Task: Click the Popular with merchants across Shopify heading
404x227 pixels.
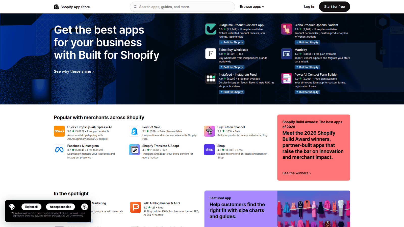Action: (x=99, y=118)
